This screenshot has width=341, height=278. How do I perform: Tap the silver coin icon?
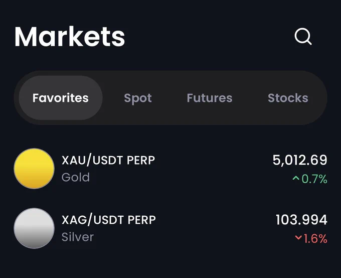tap(34, 228)
